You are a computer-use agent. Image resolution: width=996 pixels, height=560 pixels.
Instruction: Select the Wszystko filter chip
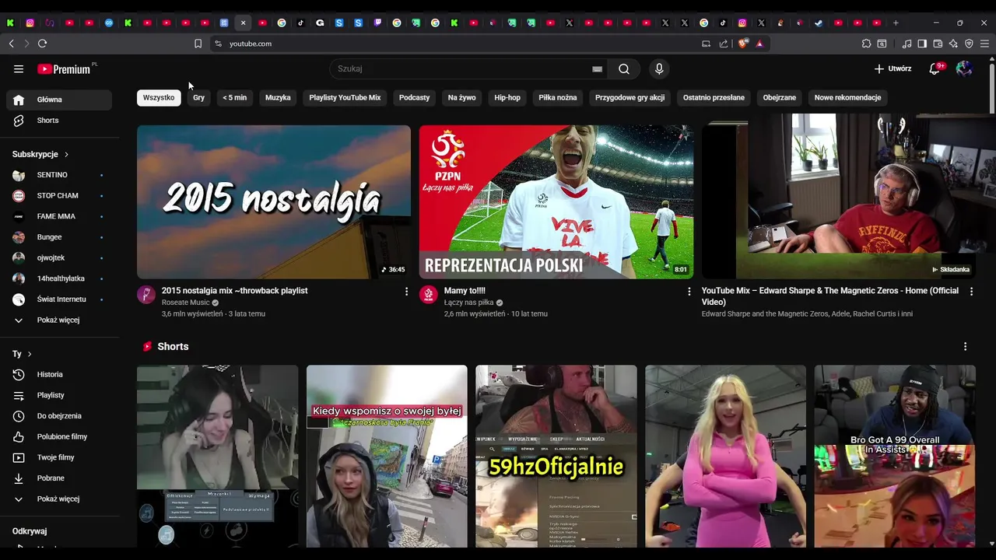point(159,97)
